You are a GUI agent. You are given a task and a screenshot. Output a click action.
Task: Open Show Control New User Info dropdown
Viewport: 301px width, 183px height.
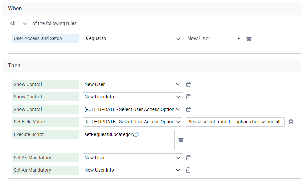point(132,97)
